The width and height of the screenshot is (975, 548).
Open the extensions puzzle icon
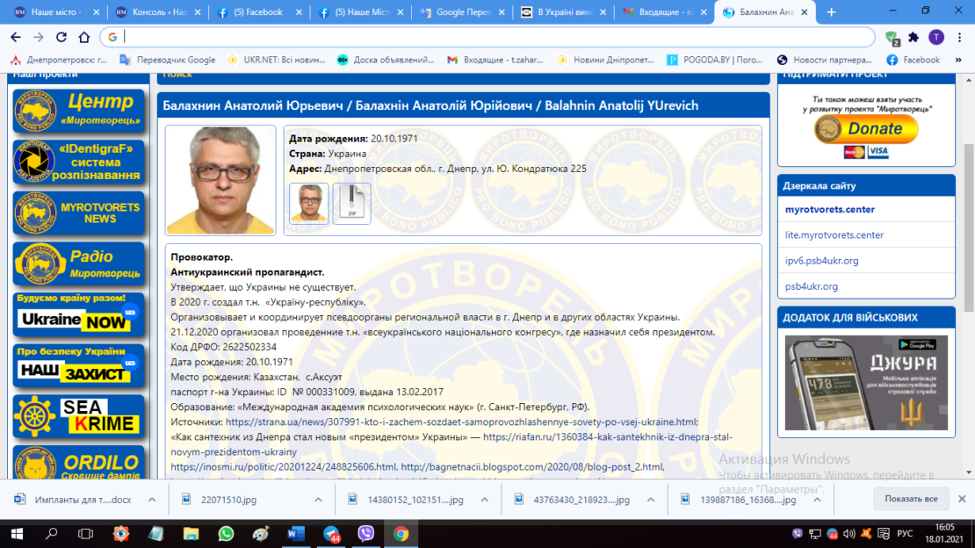click(914, 37)
